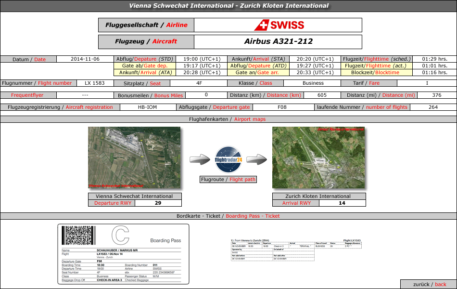
Task: Open the Flugroute / Flight path link
Action: [x=228, y=179]
